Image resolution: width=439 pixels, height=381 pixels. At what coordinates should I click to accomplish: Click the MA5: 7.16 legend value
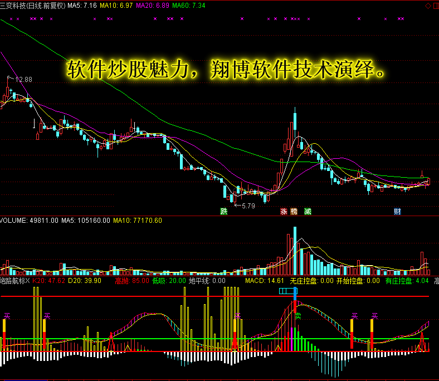coord(82,6)
